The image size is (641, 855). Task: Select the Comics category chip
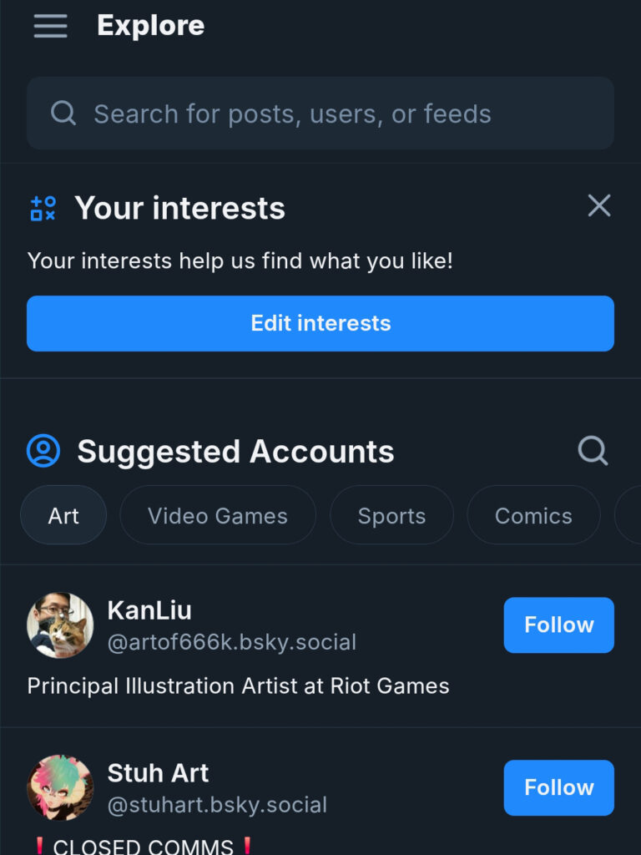click(533, 515)
